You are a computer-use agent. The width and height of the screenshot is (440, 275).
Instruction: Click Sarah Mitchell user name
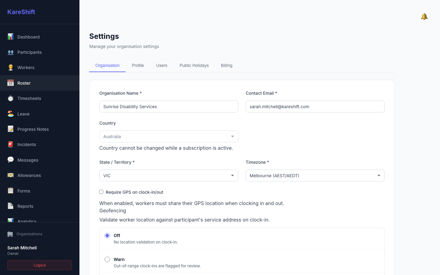click(x=22, y=248)
